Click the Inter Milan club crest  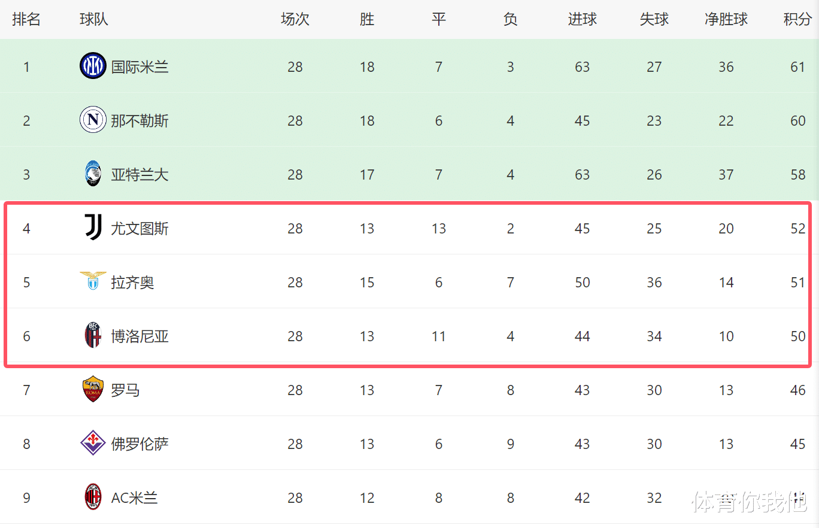[93, 66]
